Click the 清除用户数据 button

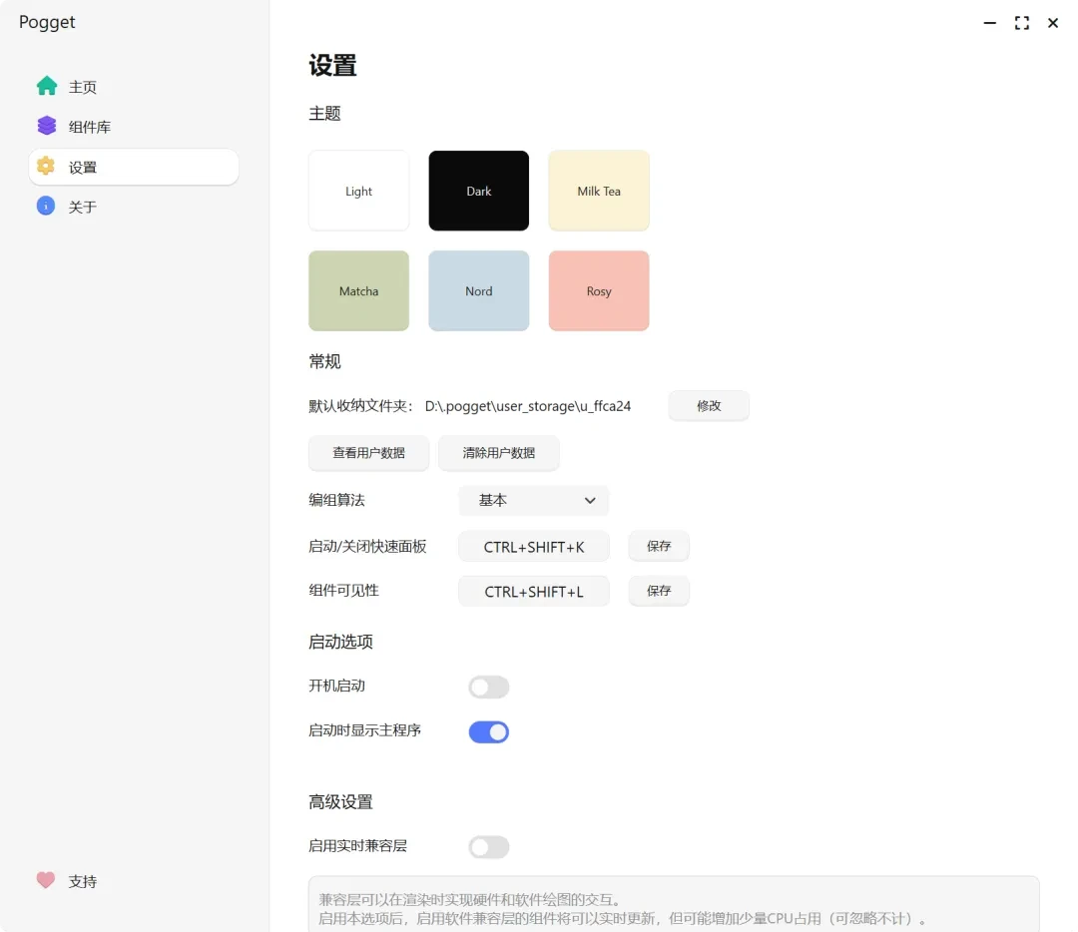click(498, 452)
